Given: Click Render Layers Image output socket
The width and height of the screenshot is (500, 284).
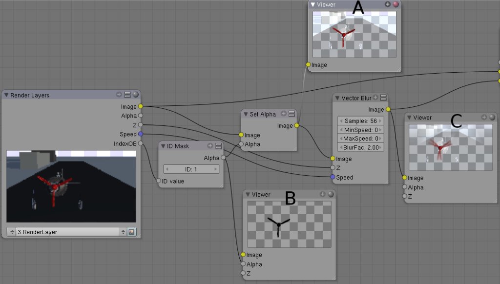Looking at the screenshot, I should (x=140, y=106).
